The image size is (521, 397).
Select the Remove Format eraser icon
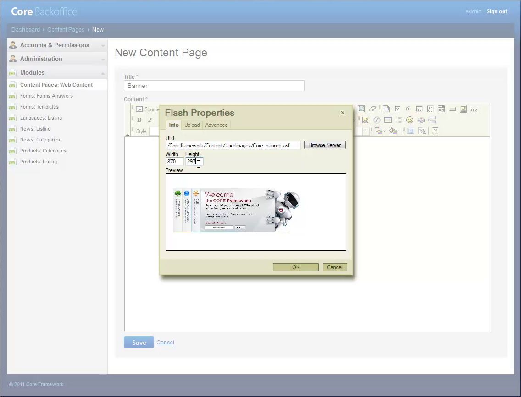(x=373, y=109)
